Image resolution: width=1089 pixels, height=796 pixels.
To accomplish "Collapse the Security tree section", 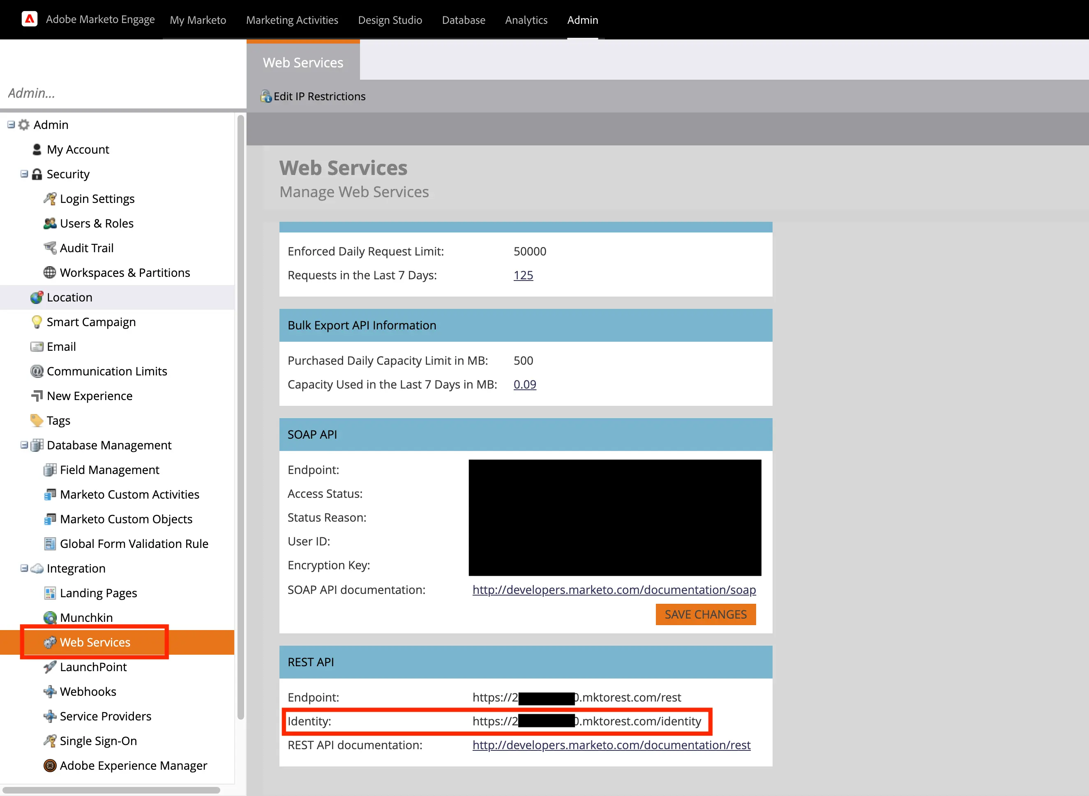I will [x=24, y=174].
